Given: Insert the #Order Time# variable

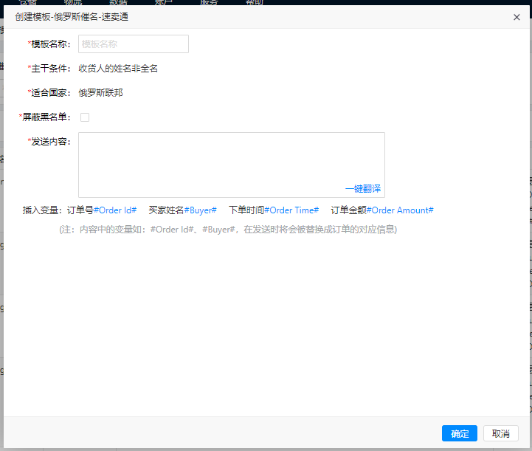Looking at the screenshot, I should click(291, 210).
